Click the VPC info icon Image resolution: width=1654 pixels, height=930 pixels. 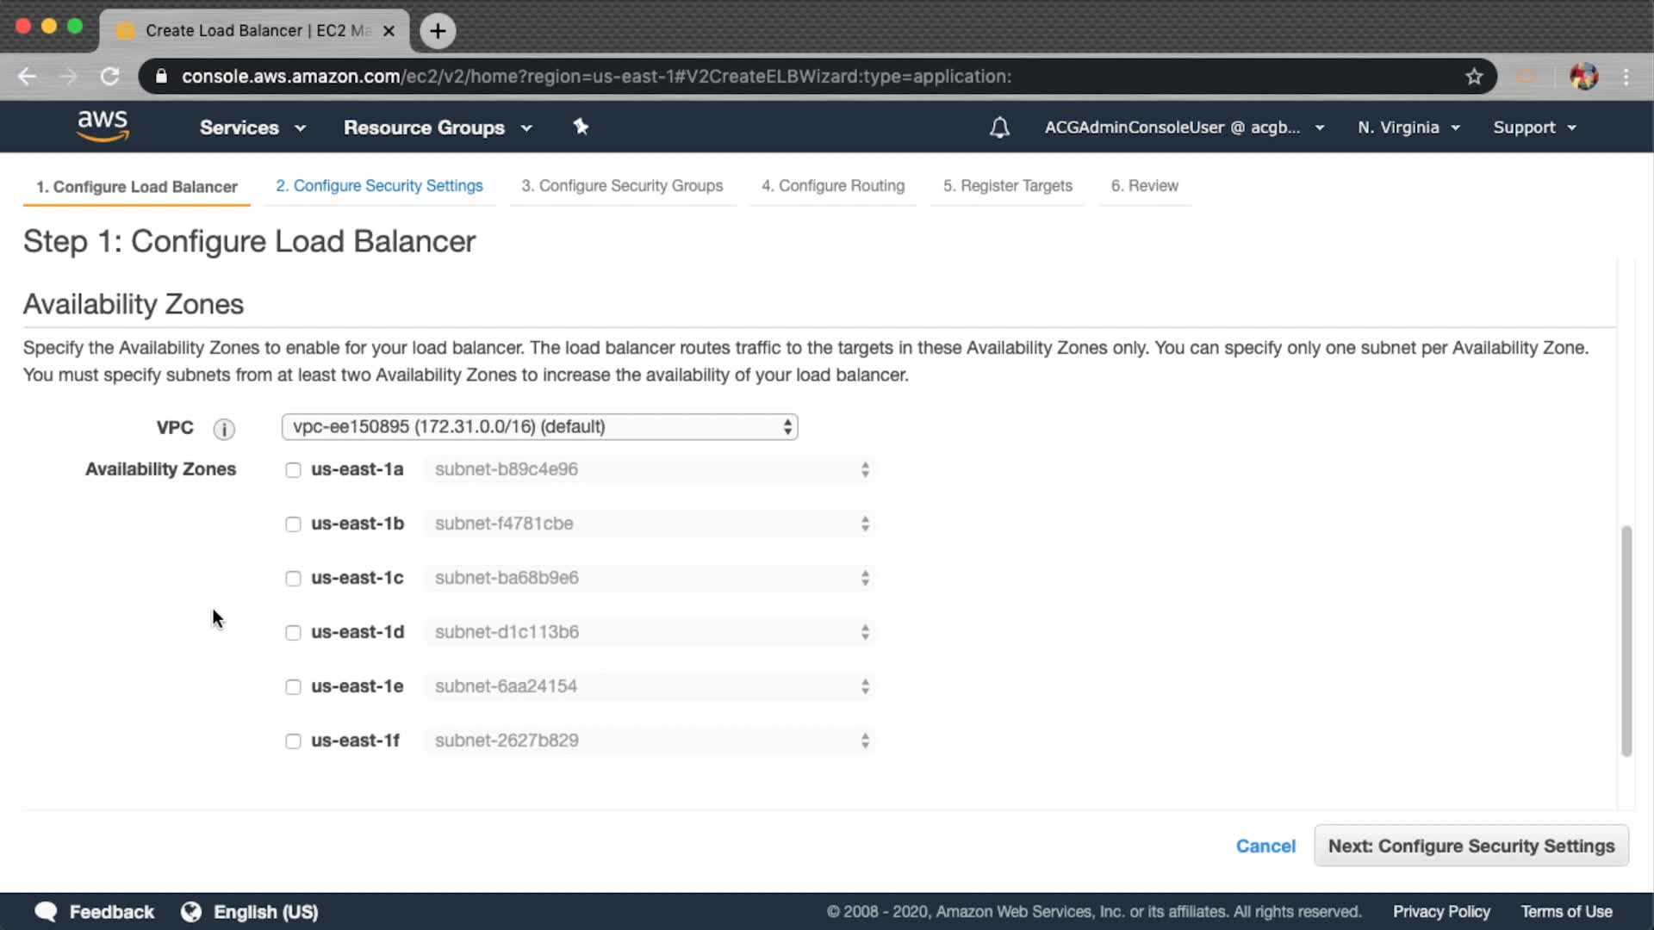click(224, 429)
